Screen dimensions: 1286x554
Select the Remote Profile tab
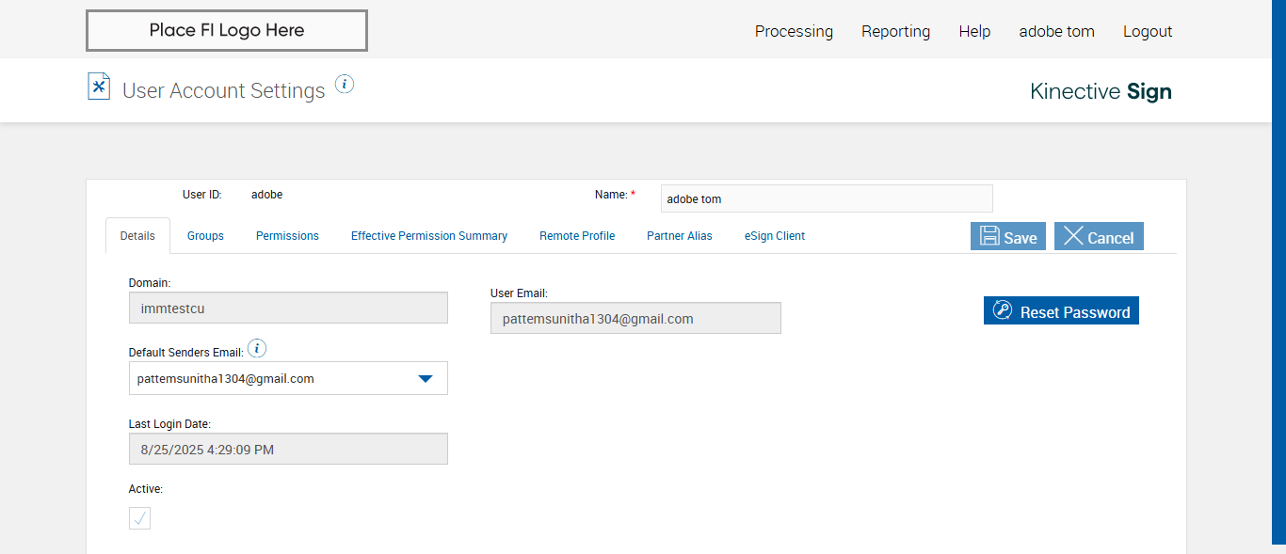point(577,236)
